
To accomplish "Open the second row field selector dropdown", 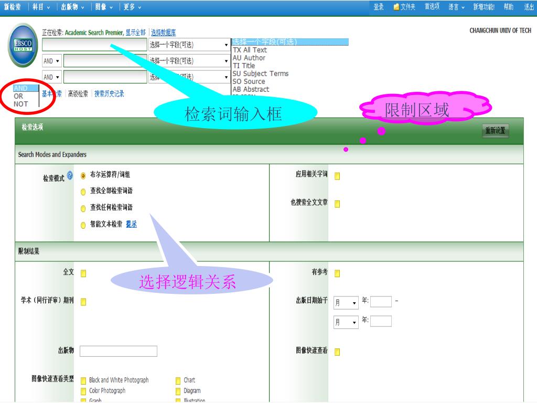I will pos(189,61).
